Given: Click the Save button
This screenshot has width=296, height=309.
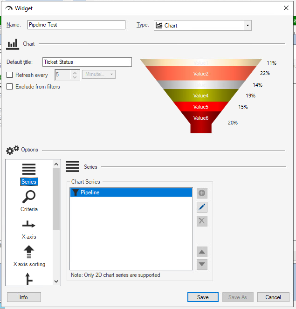Looking at the screenshot, I should click(x=203, y=297).
